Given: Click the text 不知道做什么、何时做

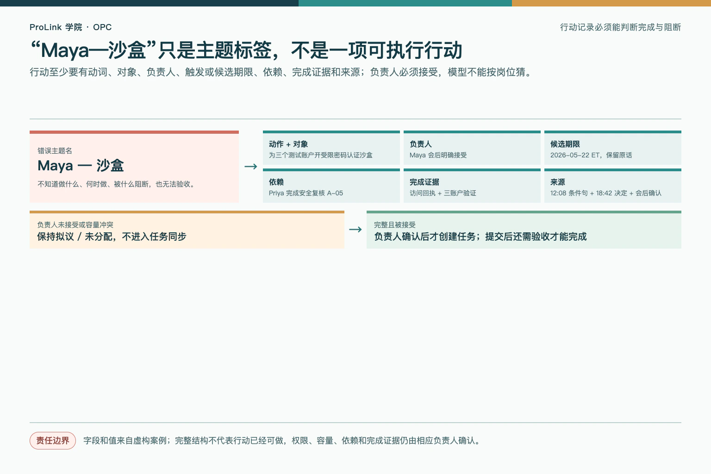Looking at the screenshot, I should [x=117, y=184].
